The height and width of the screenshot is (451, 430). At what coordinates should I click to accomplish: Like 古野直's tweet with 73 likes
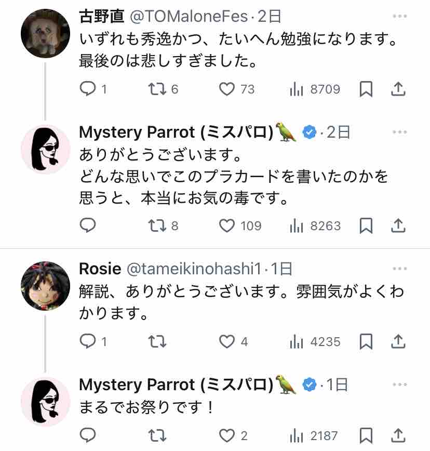pyautogui.click(x=226, y=89)
